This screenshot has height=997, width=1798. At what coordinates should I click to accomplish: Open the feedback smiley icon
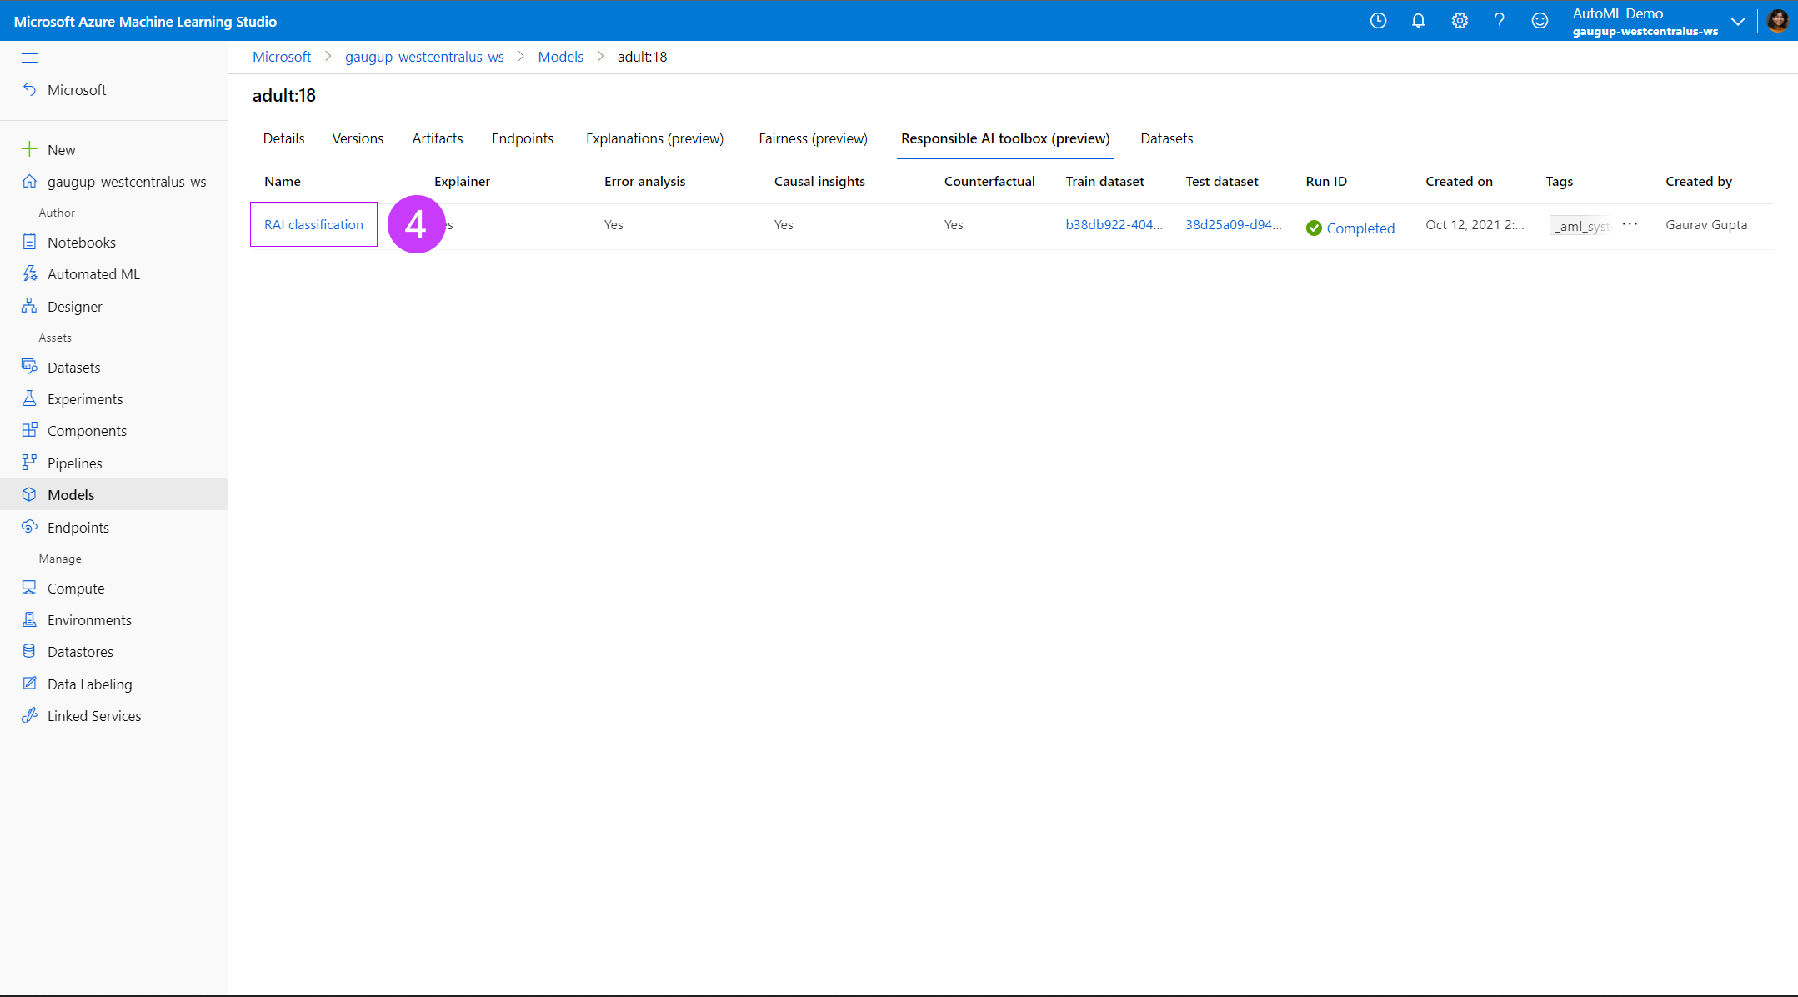[x=1540, y=21]
